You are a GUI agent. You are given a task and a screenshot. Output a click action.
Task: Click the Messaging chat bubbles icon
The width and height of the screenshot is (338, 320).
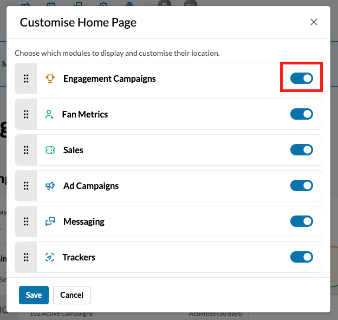pyautogui.click(x=50, y=221)
